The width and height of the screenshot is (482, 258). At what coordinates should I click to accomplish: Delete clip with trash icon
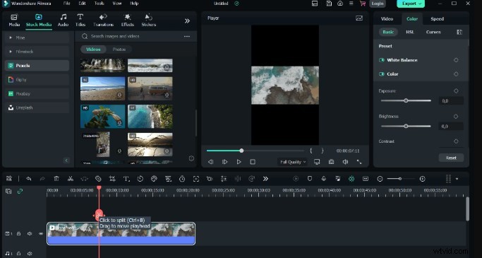[56, 179]
